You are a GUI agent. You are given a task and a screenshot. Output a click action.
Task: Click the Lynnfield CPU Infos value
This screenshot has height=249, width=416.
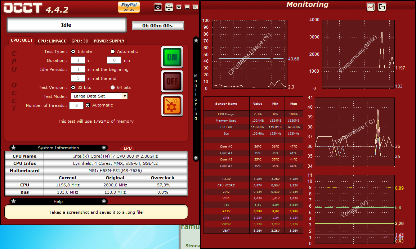point(115,163)
